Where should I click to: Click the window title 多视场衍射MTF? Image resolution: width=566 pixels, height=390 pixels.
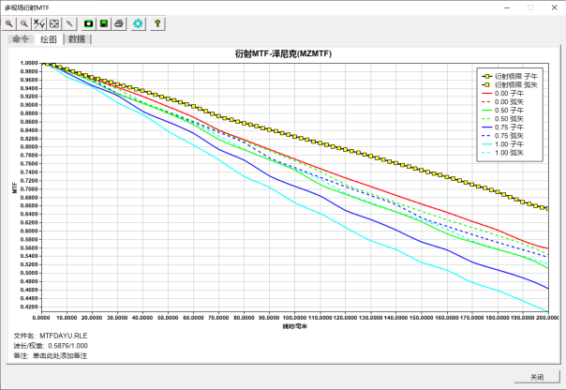[x=27, y=7]
